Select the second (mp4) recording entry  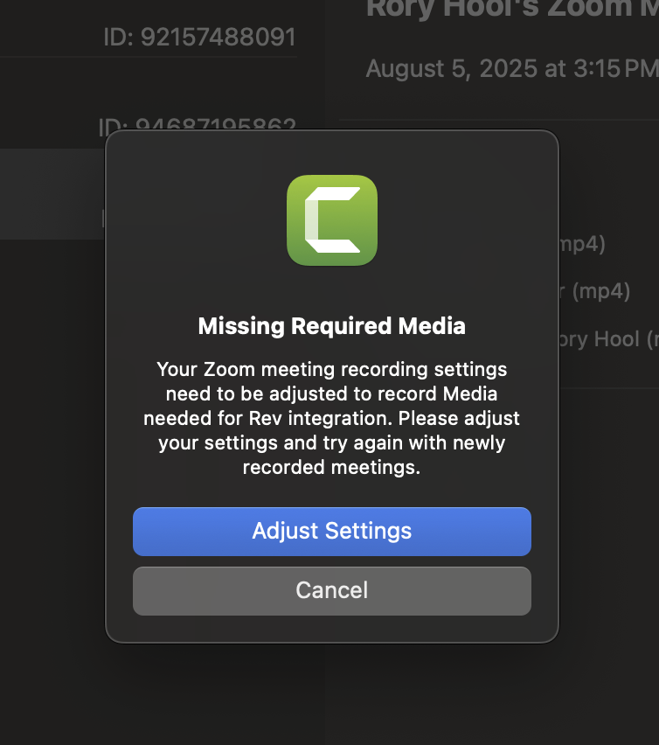pyautogui.click(x=600, y=291)
